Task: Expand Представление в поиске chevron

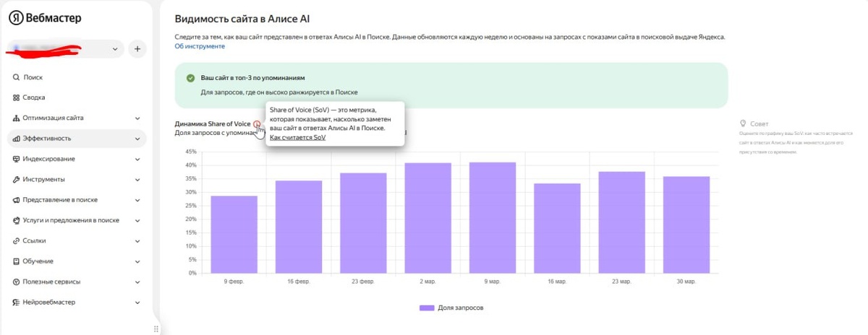Action: pyautogui.click(x=137, y=200)
